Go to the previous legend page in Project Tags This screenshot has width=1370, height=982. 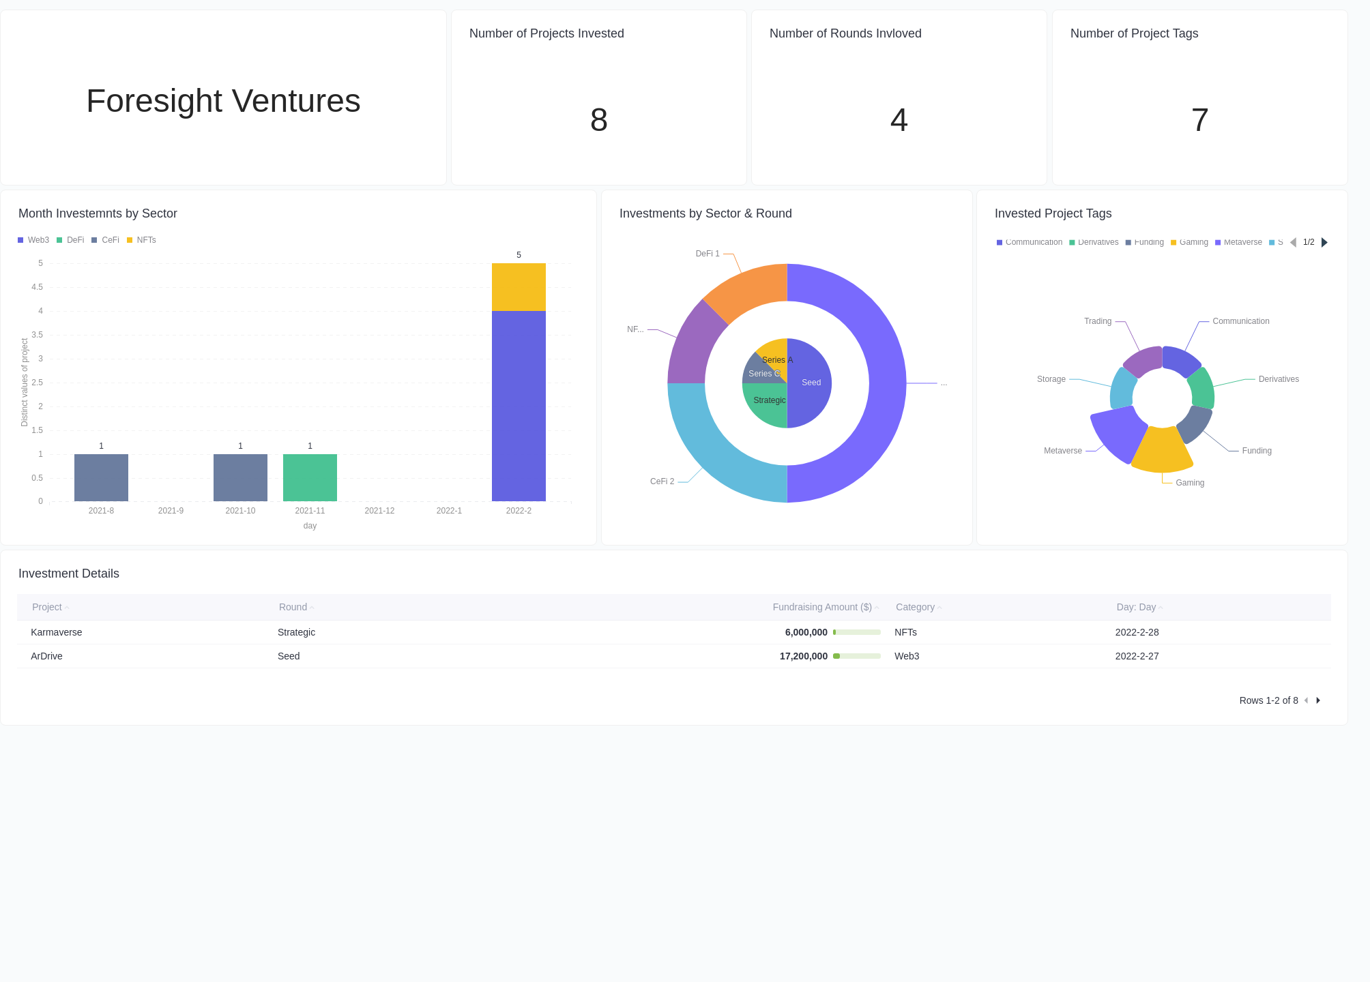(x=1293, y=242)
